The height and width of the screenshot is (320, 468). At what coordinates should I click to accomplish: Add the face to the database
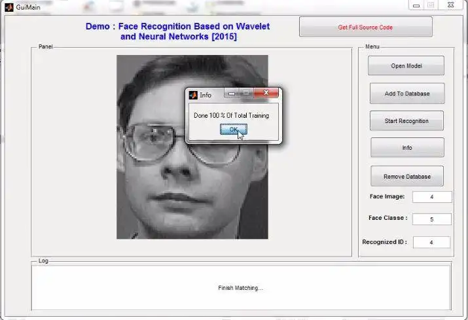pyautogui.click(x=407, y=94)
